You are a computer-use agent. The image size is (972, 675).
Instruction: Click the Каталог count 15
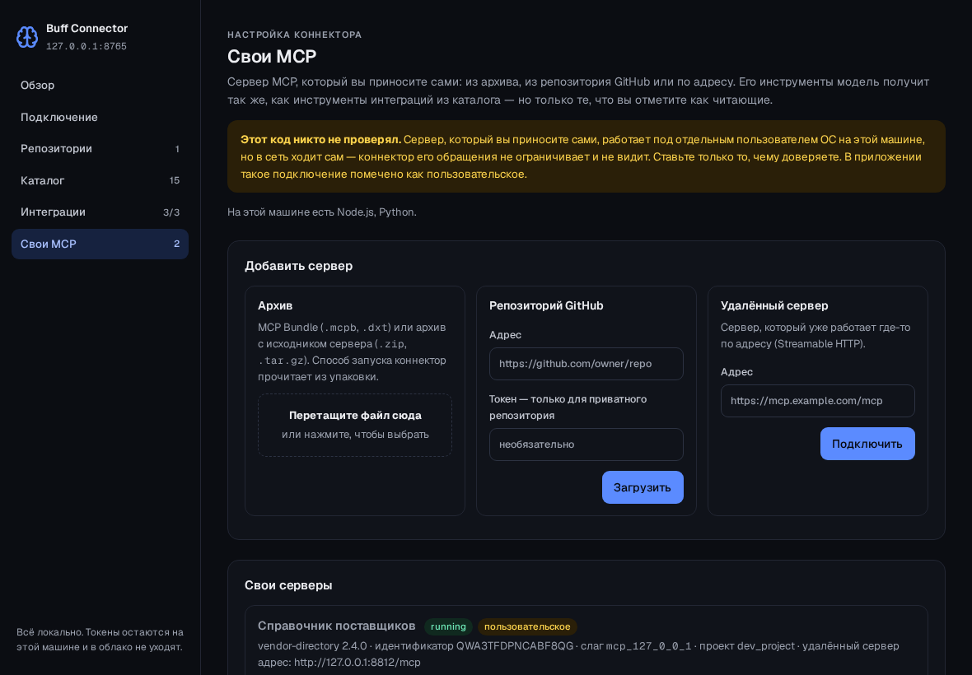pyautogui.click(x=174, y=180)
